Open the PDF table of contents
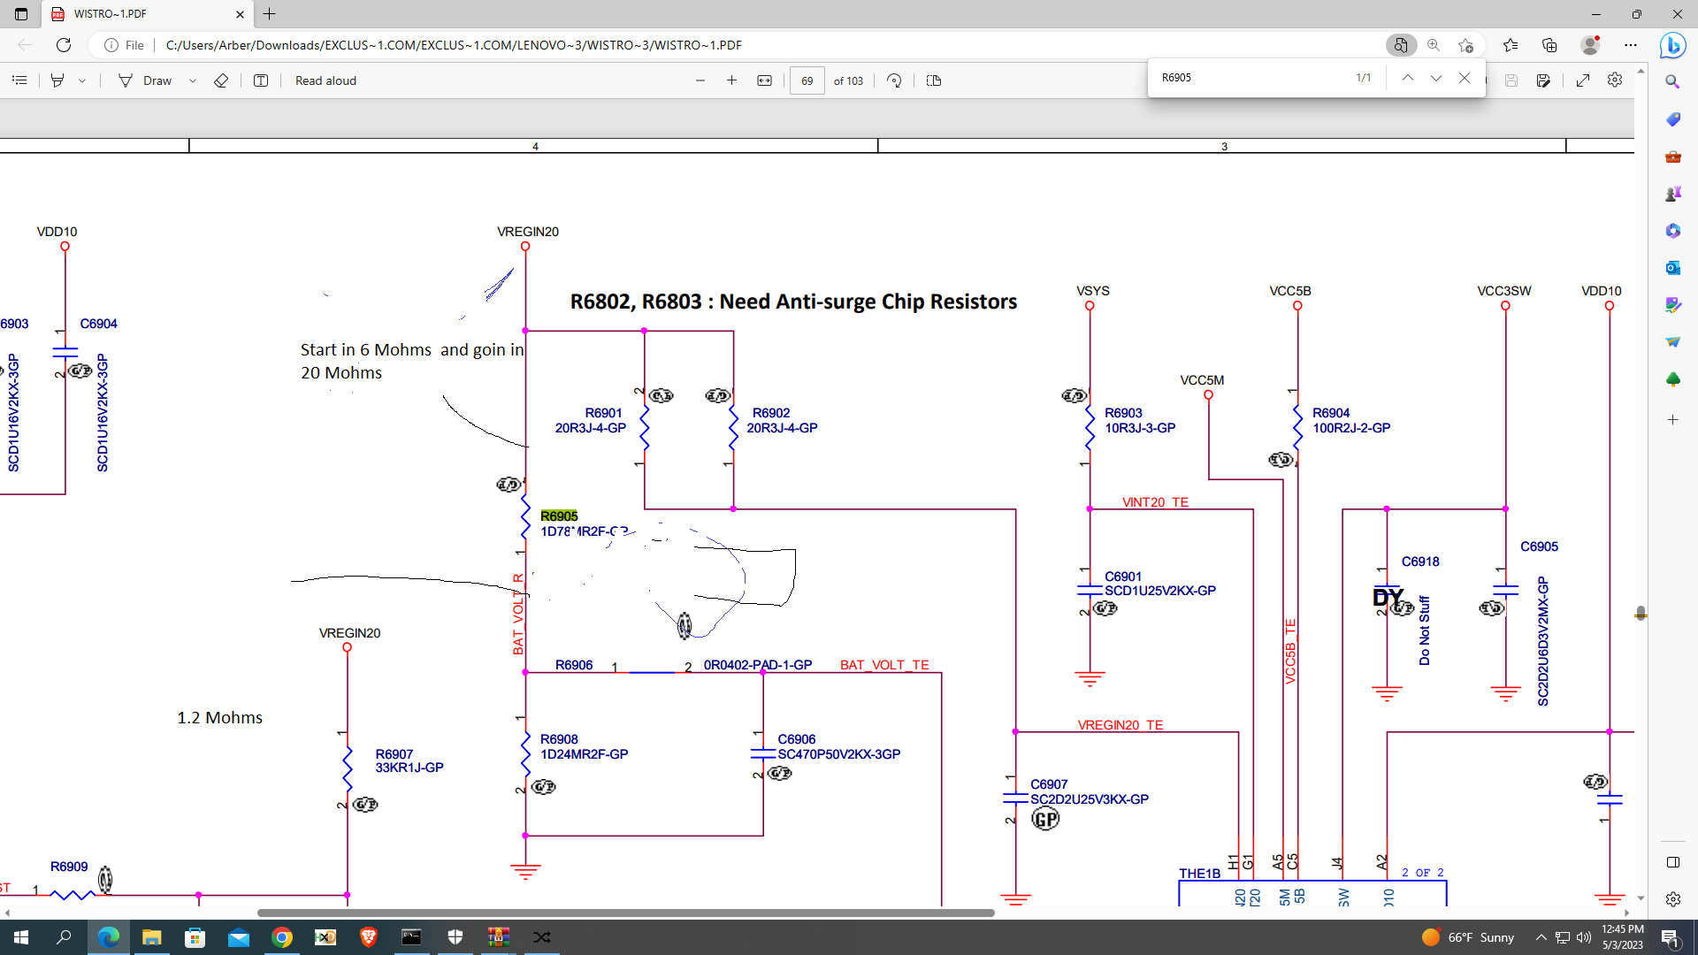 coord(19,80)
